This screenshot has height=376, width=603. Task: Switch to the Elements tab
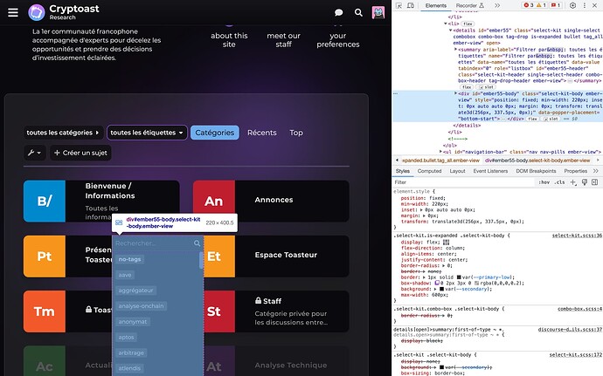click(436, 5)
